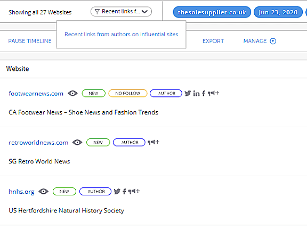Toggle the eye icon for retroworldnews.com
The width and height of the screenshot is (307, 230).
pyautogui.click(x=77, y=142)
